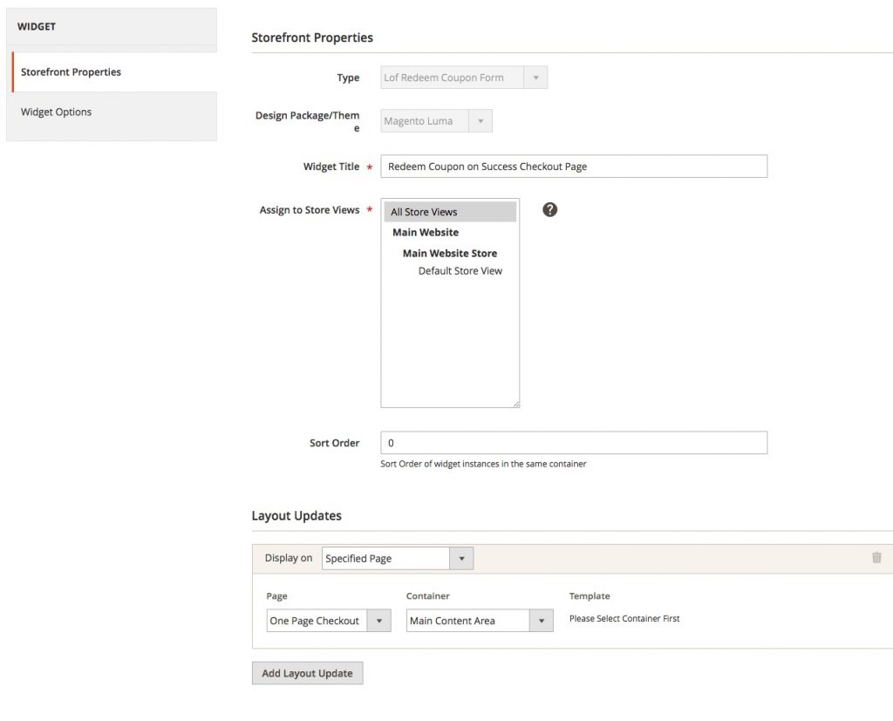The height and width of the screenshot is (721, 893).
Task: Open the Type dropdown showing Lof Redeem Coupon Form
Action: coord(464,78)
